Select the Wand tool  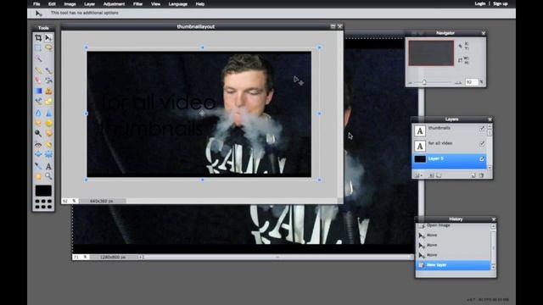(x=38, y=58)
